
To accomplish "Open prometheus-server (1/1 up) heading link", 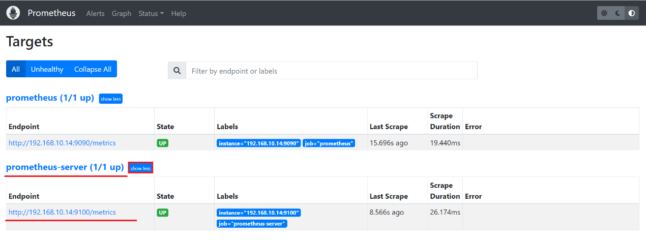I will tap(65, 167).
